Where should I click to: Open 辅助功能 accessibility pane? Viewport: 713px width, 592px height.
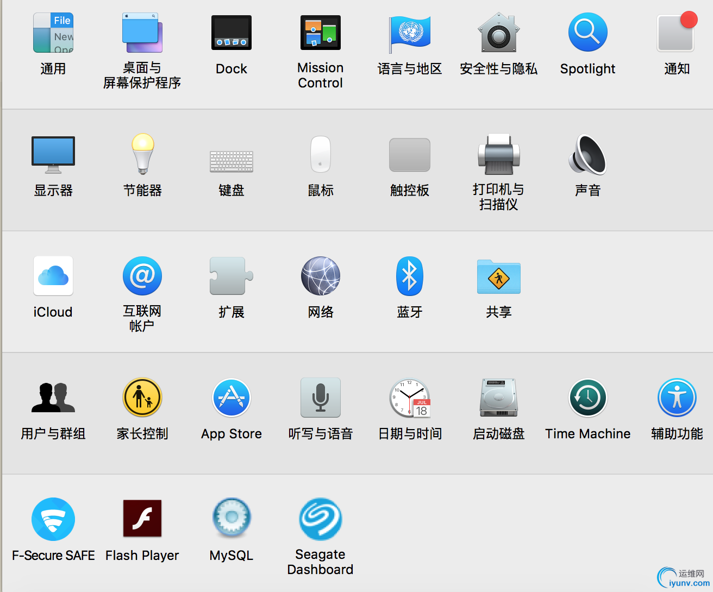pos(677,398)
